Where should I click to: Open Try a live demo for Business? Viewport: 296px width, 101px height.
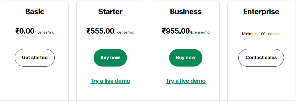pyautogui.click(x=186, y=81)
